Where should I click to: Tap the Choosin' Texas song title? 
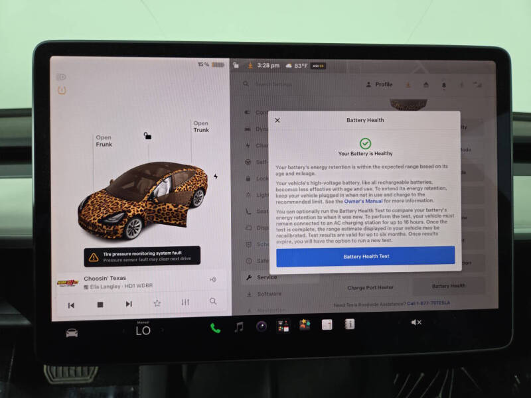coord(105,278)
